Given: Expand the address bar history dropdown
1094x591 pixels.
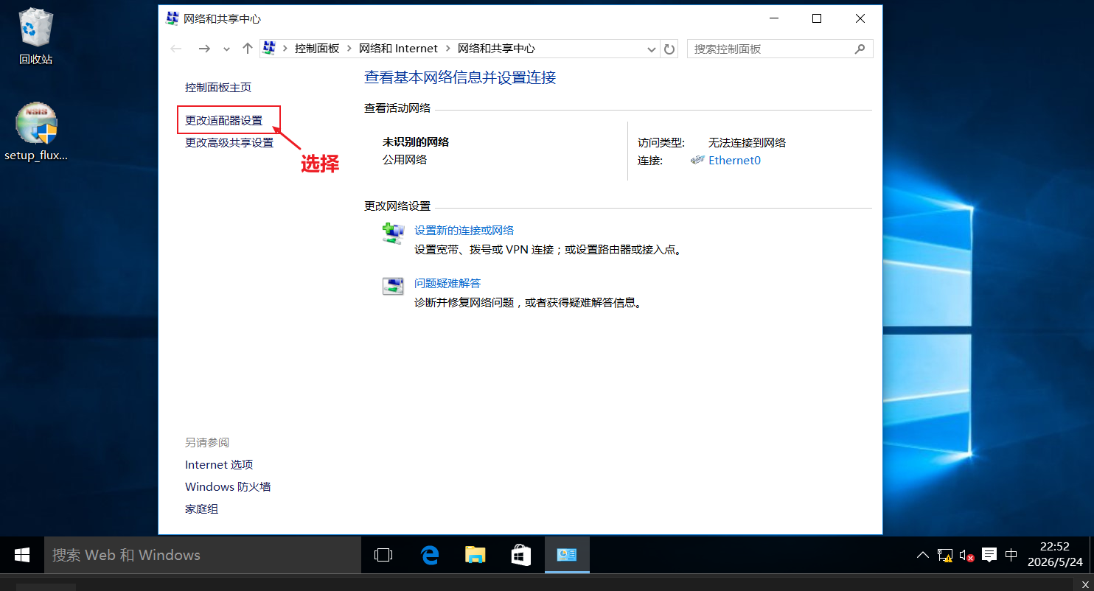Looking at the screenshot, I should click(652, 49).
